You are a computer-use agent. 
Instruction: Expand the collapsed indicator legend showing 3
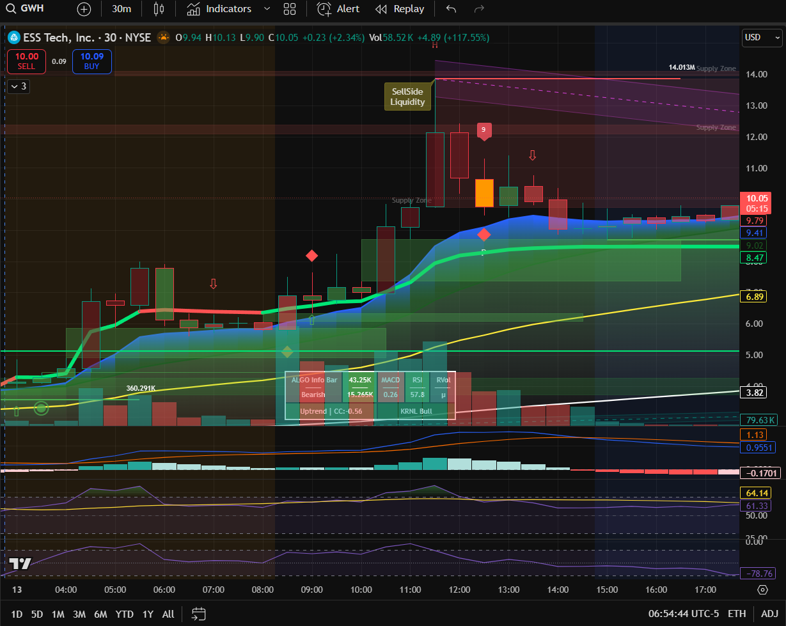click(x=19, y=86)
